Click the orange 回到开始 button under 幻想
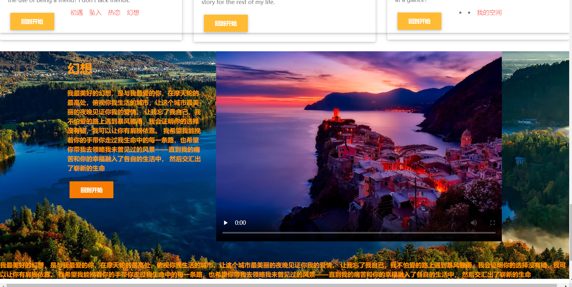The image size is (572, 287). 91,190
